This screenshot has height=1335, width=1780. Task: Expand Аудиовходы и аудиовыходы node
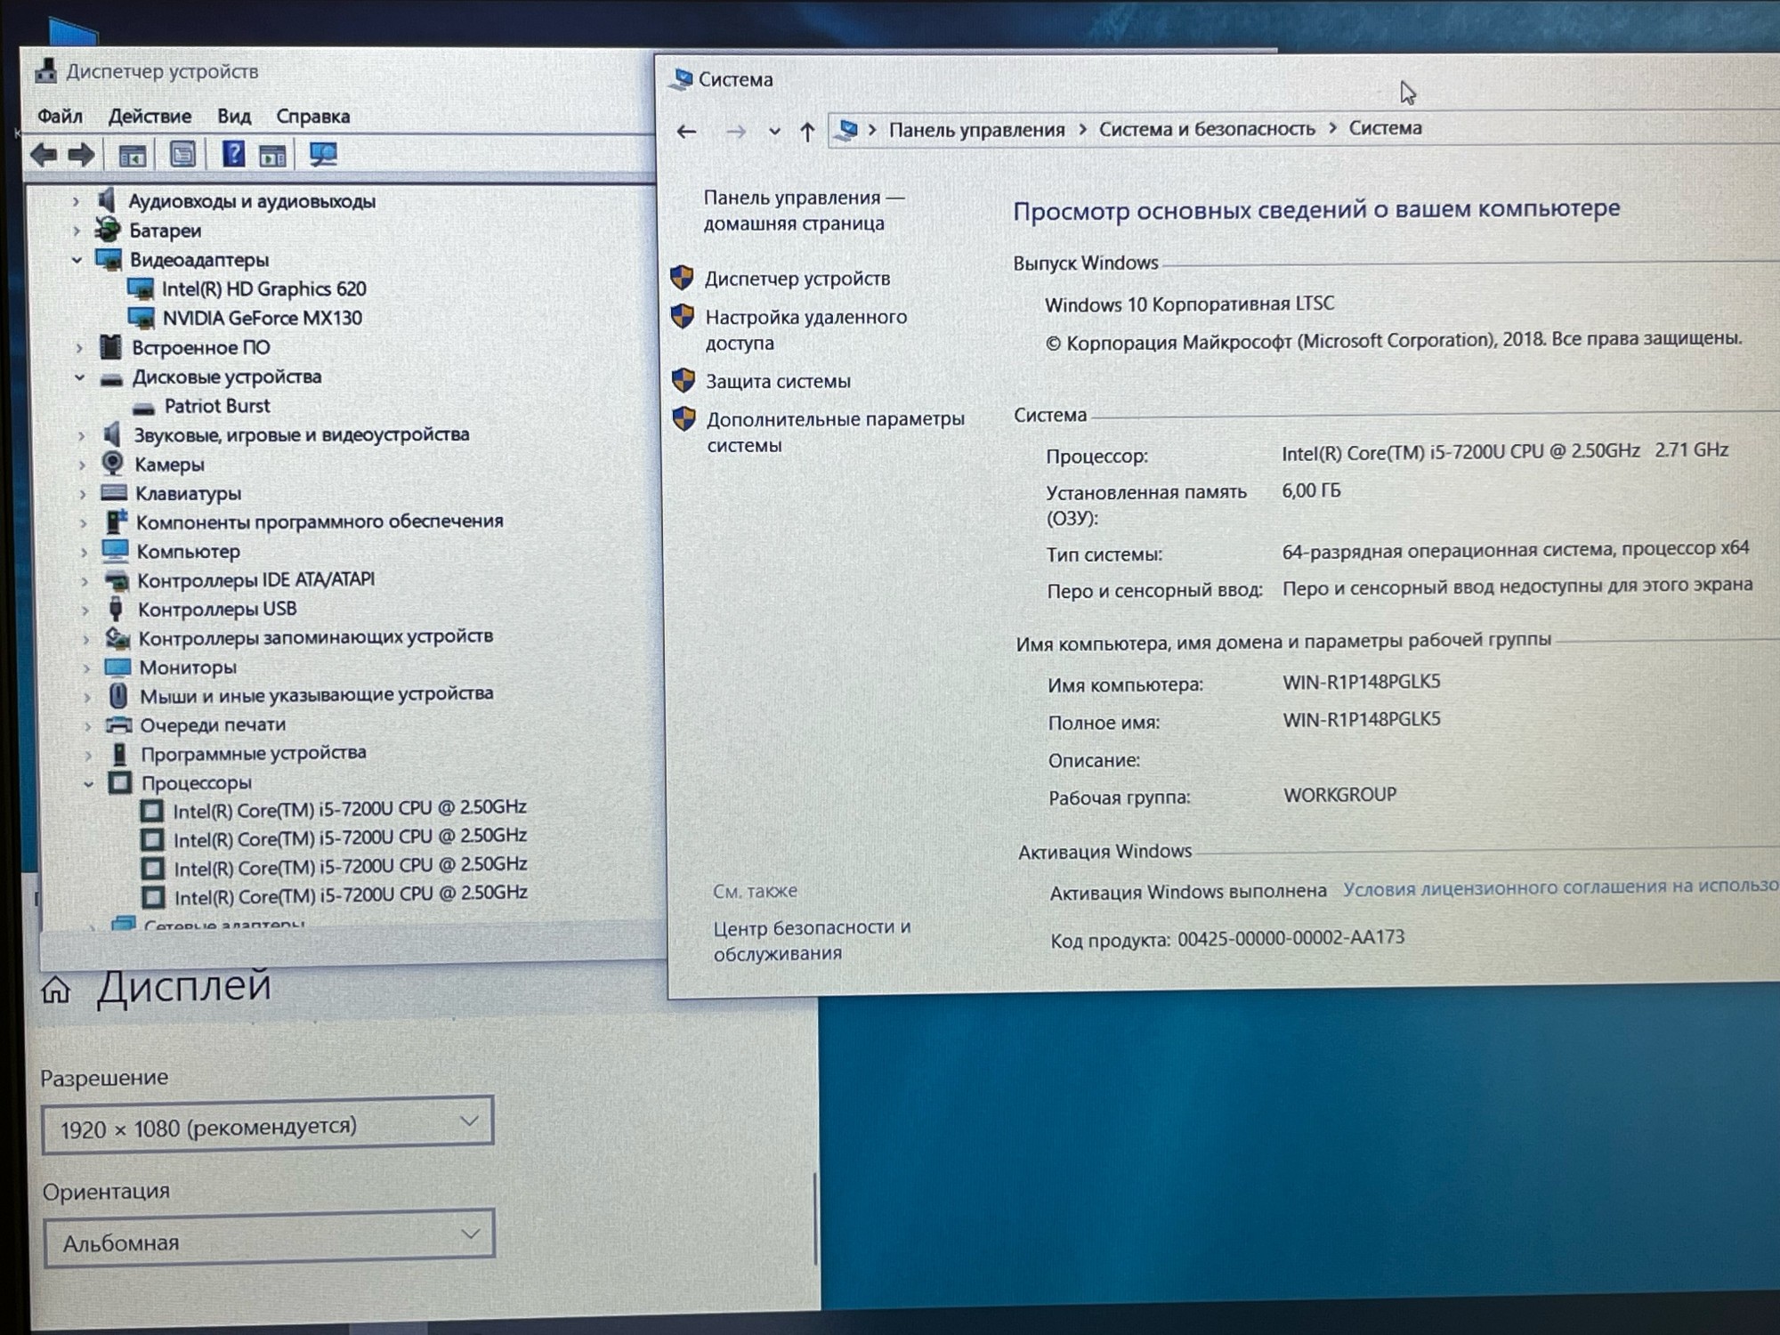click(x=76, y=202)
